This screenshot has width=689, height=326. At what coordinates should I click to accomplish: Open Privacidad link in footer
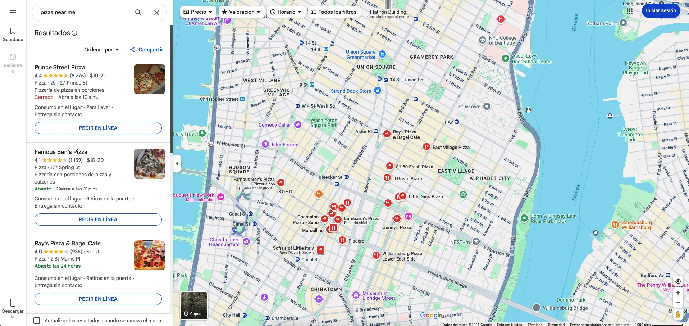[x=556, y=324]
